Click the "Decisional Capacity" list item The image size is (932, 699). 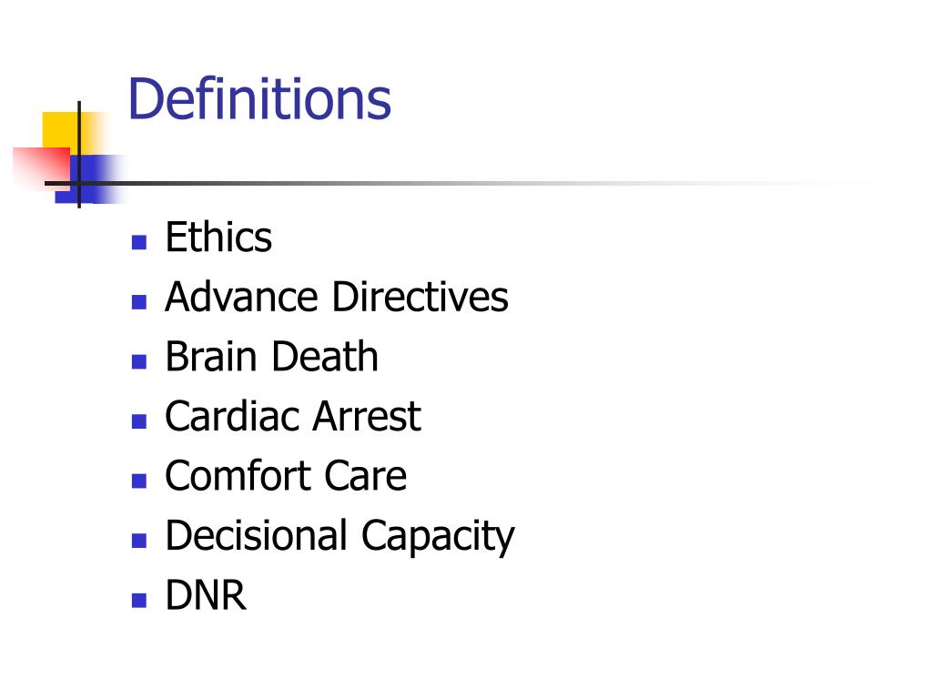(x=339, y=536)
